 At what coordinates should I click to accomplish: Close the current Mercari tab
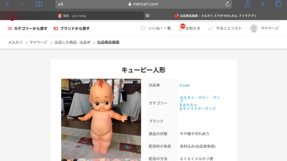click(147, 16)
